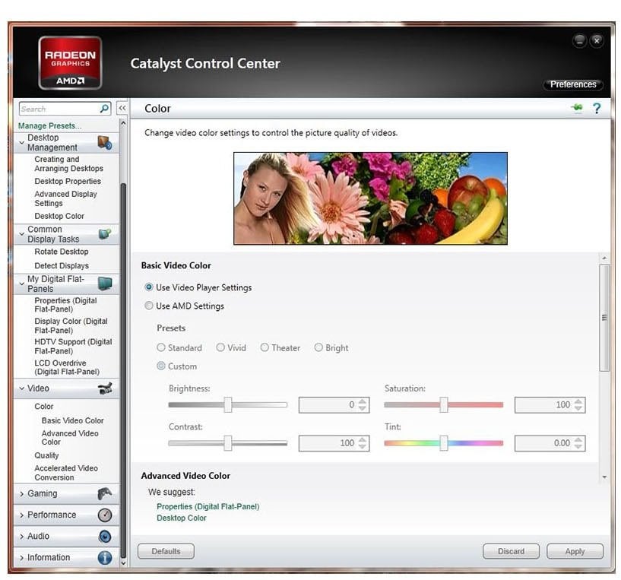The height and width of the screenshot is (580, 621).
Task: Click the Contrast slider
Action: pos(228,443)
